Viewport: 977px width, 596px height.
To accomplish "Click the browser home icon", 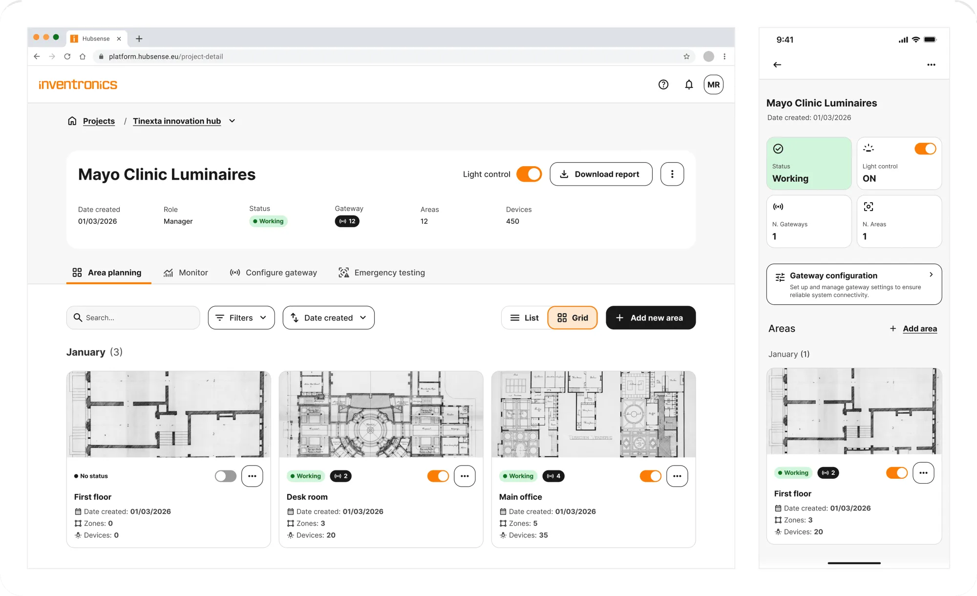I will [x=83, y=57].
